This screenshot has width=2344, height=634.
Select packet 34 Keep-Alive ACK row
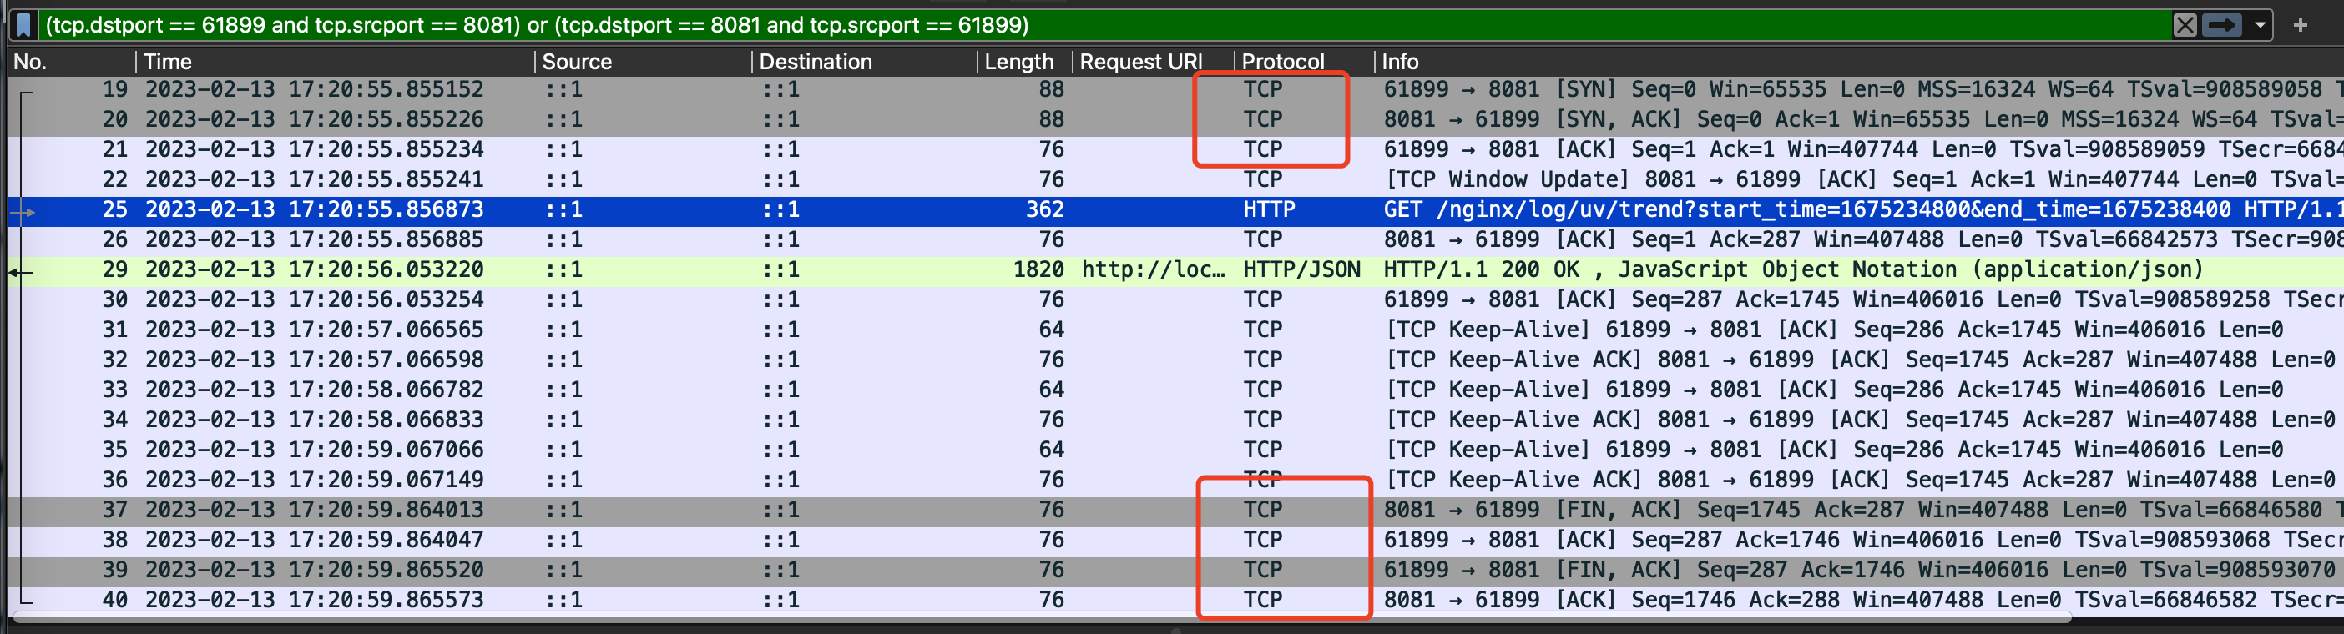click(x=1175, y=420)
